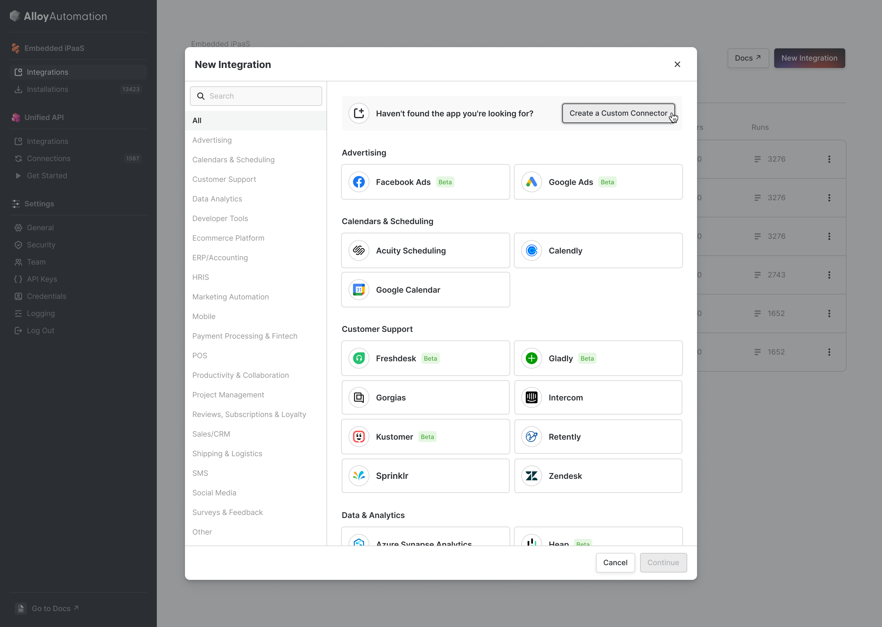Open row options menu for first 3276 row
The width and height of the screenshot is (882, 627).
[829, 159]
